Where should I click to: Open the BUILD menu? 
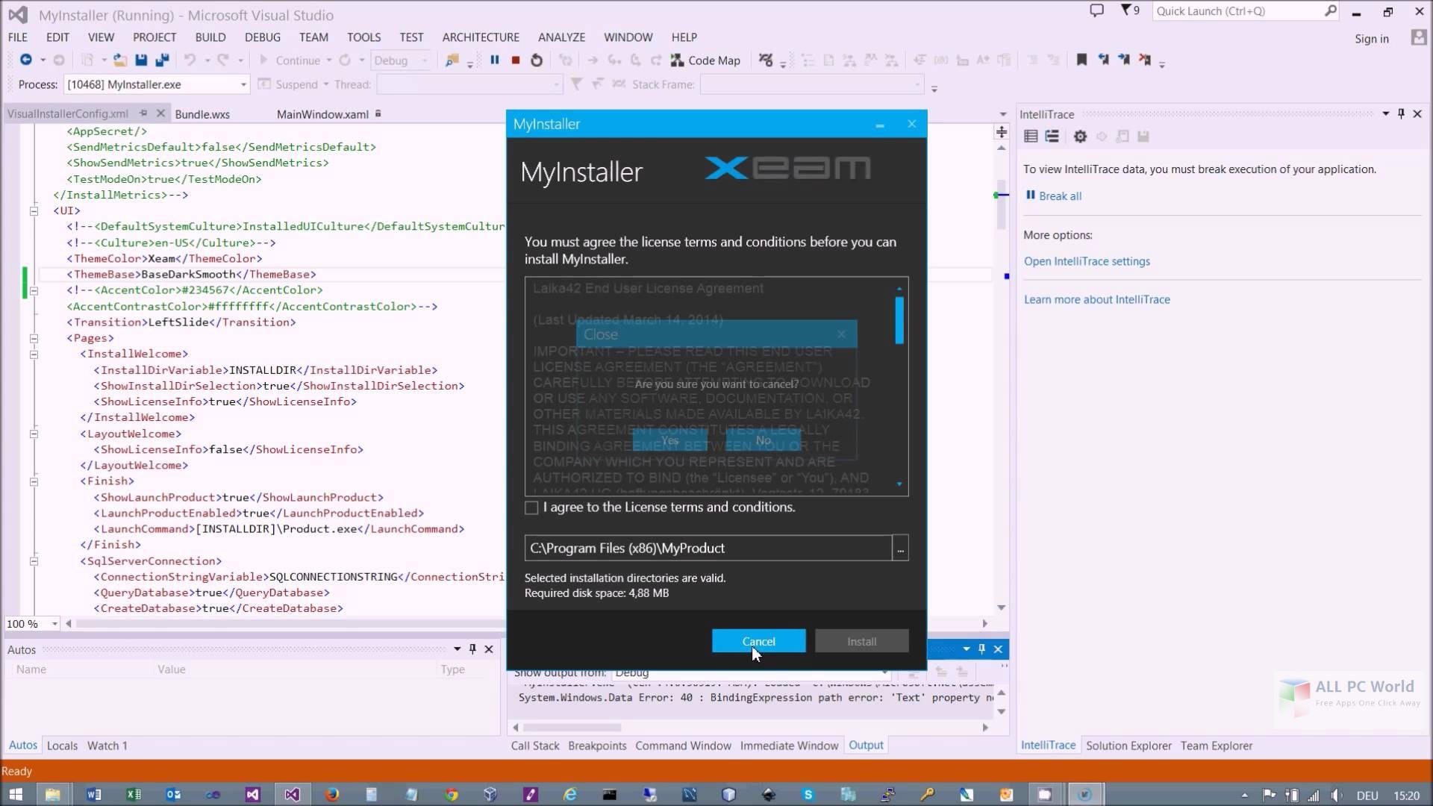[x=210, y=37]
